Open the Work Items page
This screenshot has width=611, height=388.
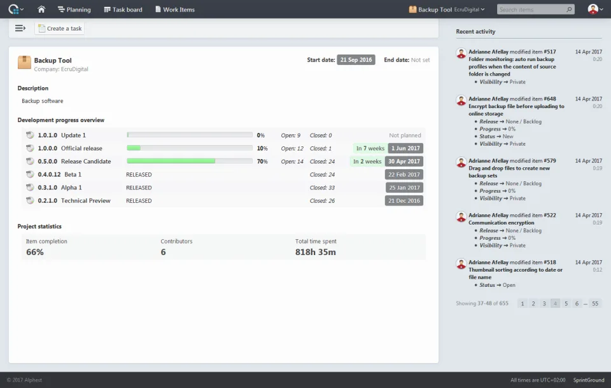(x=175, y=10)
